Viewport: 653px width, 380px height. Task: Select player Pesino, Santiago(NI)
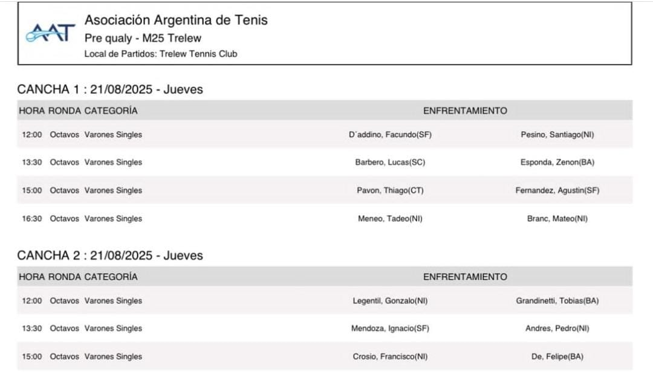coord(557,135)
